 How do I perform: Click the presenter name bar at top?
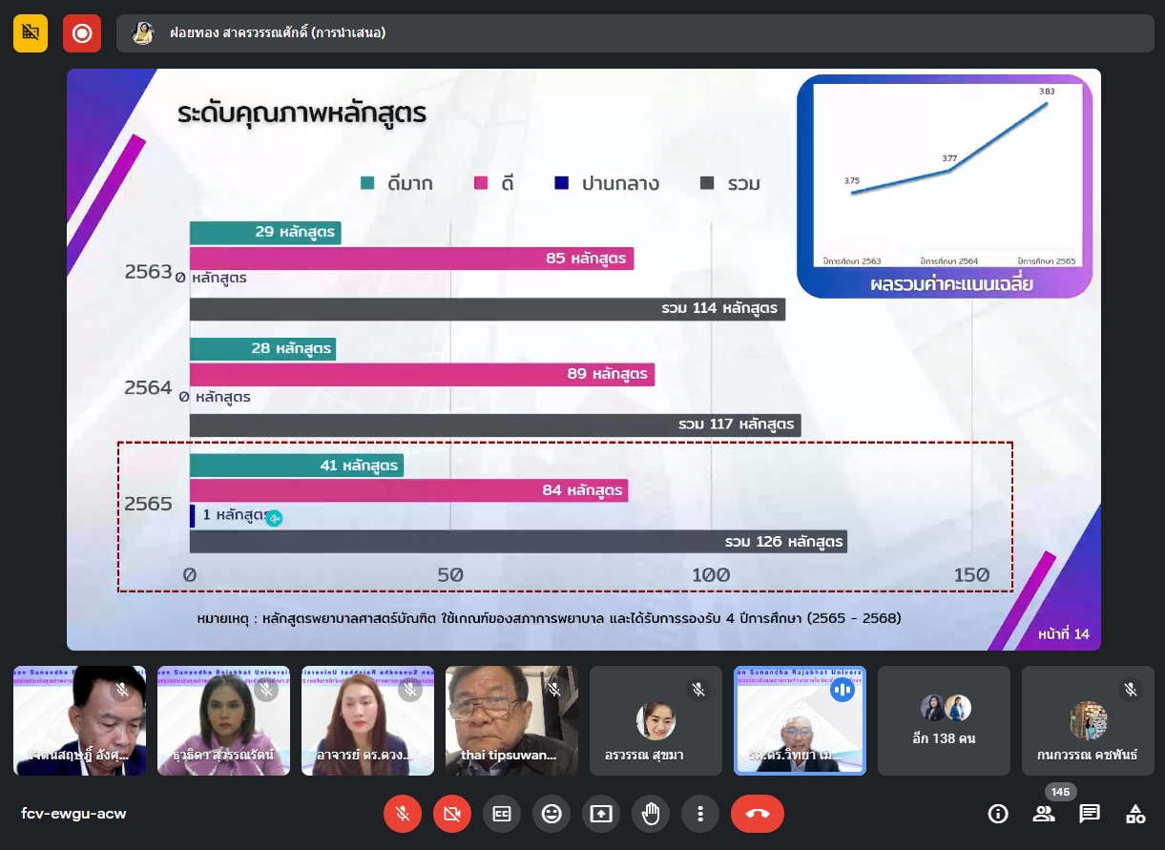pyautogui.click(x=635, y=33)
